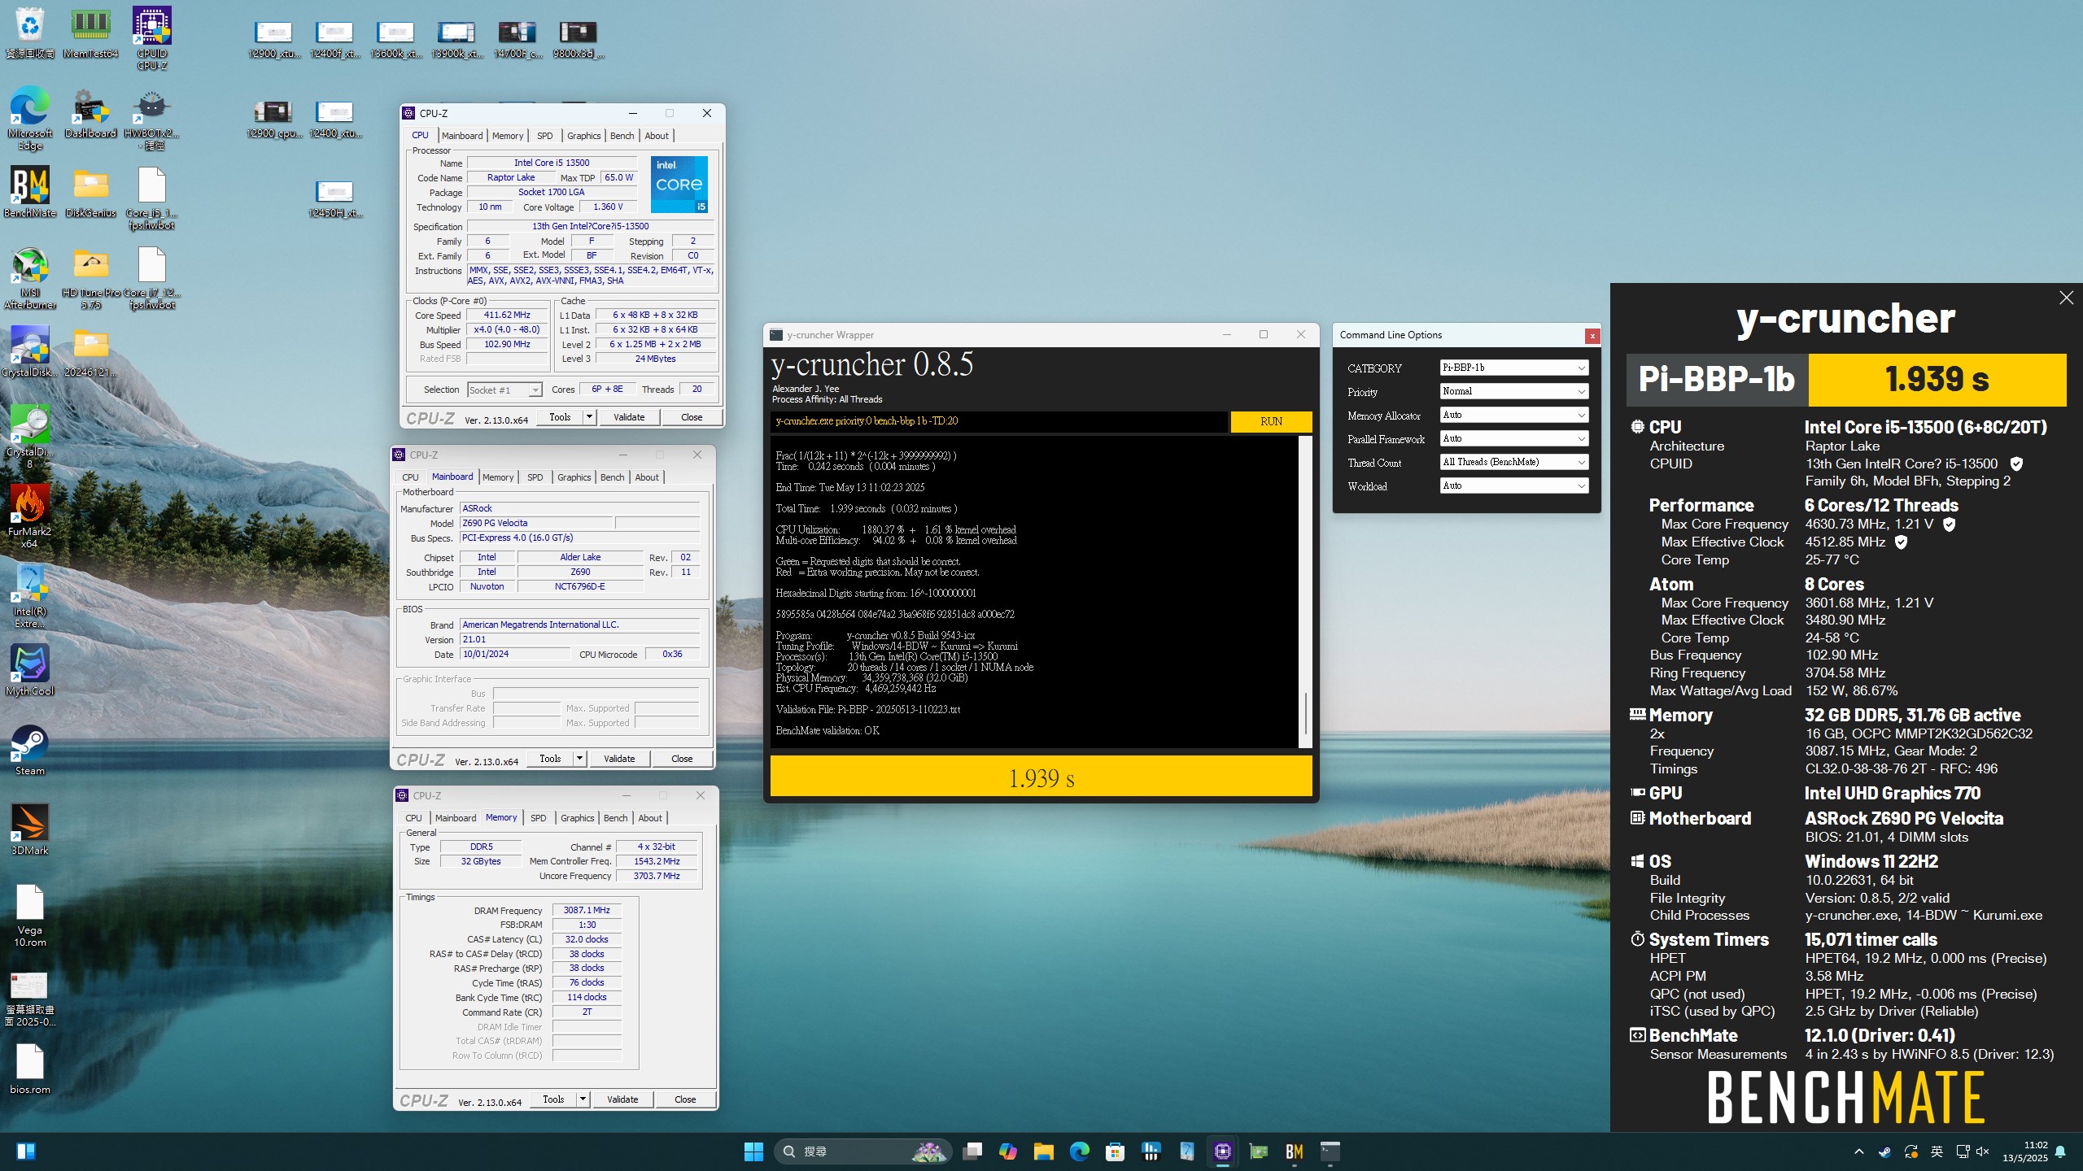The height and width of the screenshot is (1171, 2083).
Task: Expand Tools arrow in CPU-Z Memory window
Action: [x=583, y=1099]
